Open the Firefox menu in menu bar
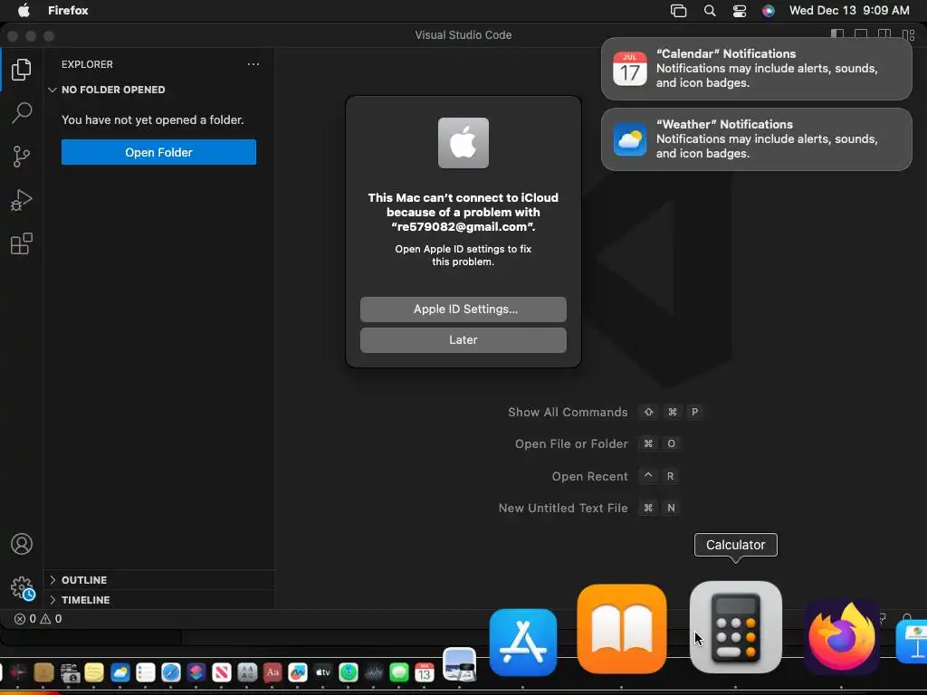The image size is (927, 695). point(68,10)
